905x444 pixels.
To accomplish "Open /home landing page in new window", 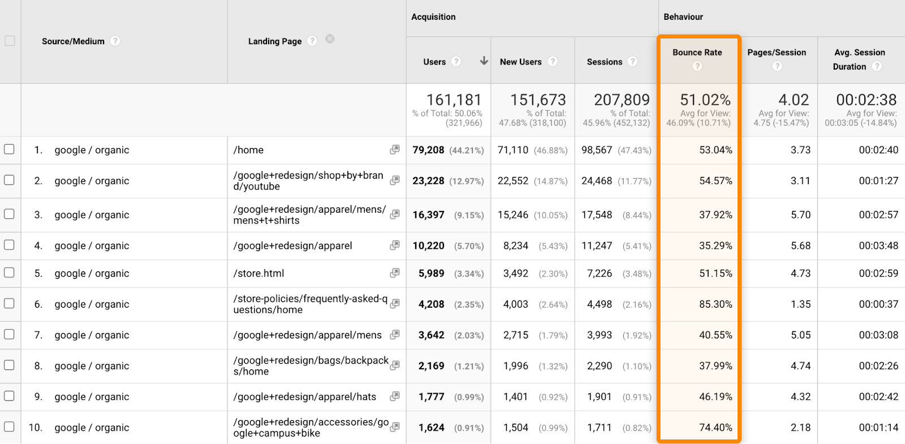I will click(395, 150).
